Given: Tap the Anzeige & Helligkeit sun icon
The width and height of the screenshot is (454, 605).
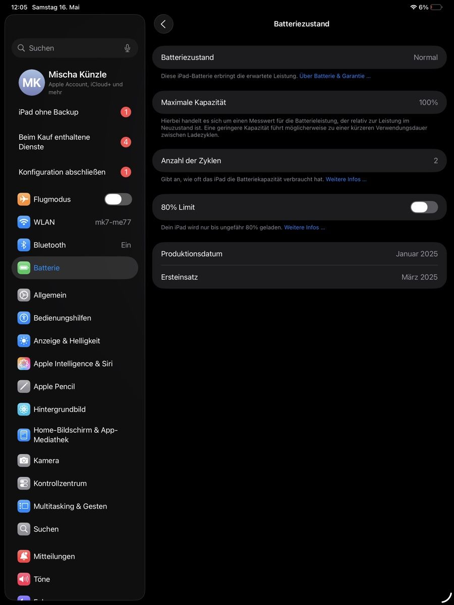Looking at the screenshot, I should pyautogui.click(x=24, y=341).
